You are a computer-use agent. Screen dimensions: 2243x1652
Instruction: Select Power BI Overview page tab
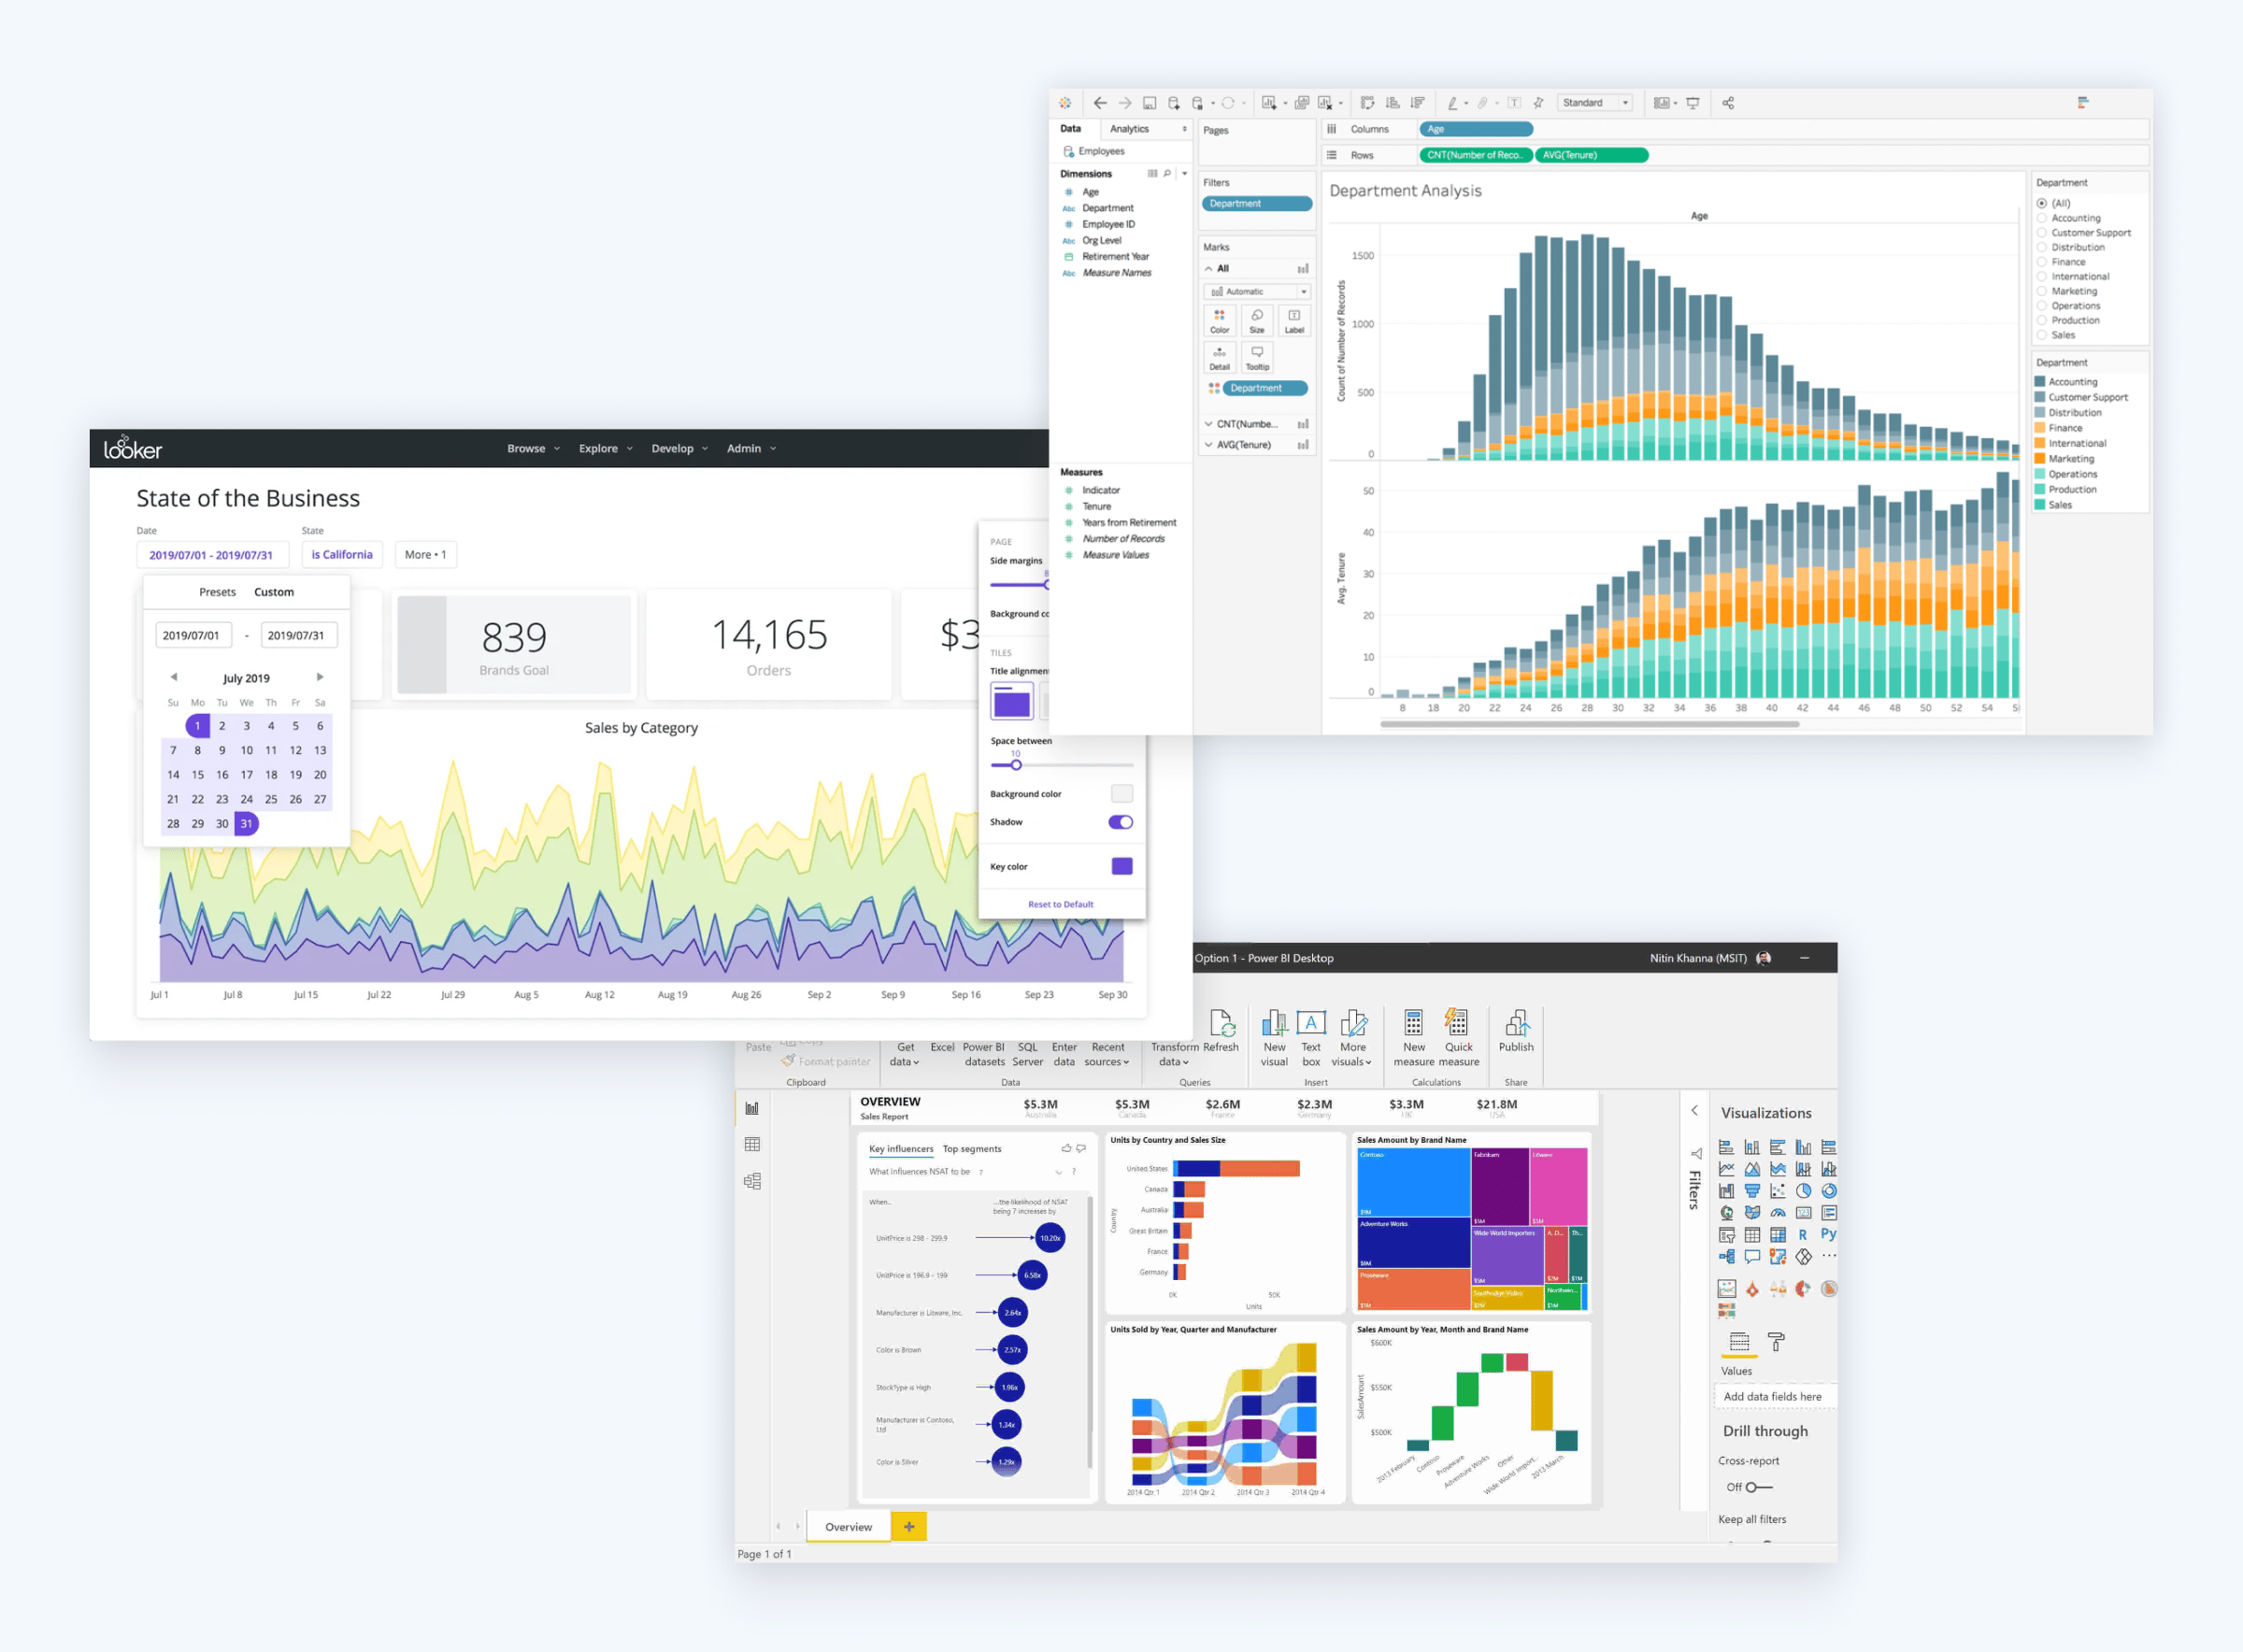coord(848,1527)
